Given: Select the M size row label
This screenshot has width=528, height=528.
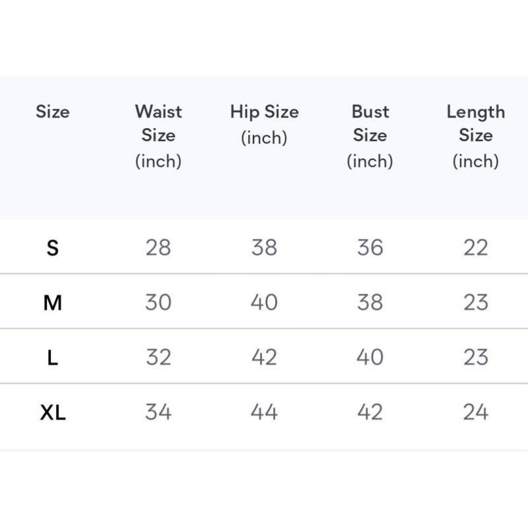Looking at the screenshot, I should click(x=53, y=302).
